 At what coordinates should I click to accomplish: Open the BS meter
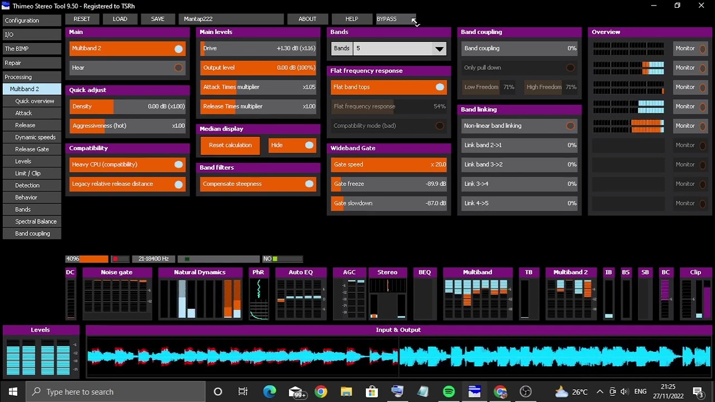(x=626, y=294)
